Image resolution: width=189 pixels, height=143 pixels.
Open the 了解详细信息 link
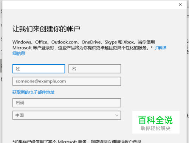pos(160,48)
